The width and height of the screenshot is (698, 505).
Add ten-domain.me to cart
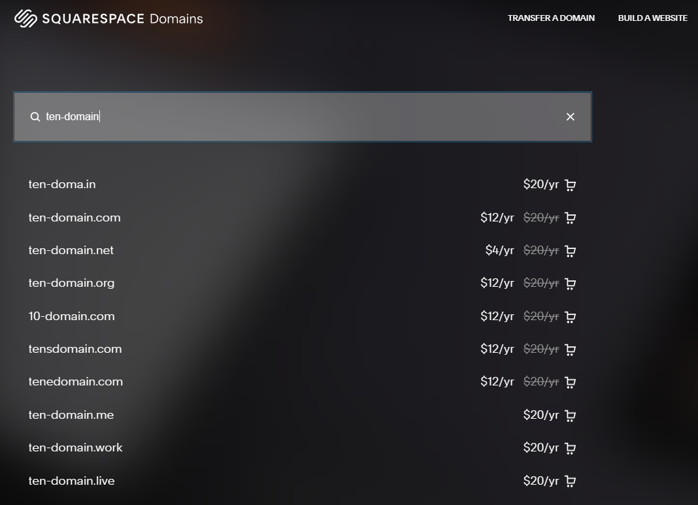click(571, 415)
